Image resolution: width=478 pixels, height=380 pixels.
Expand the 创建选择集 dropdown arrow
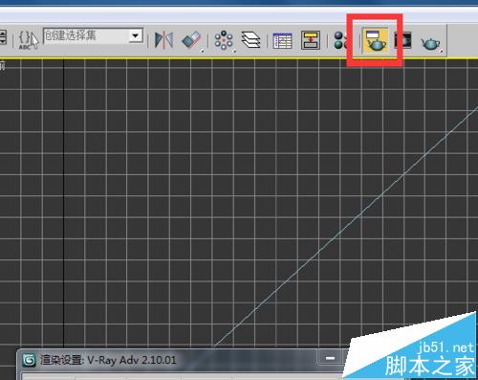136,35
